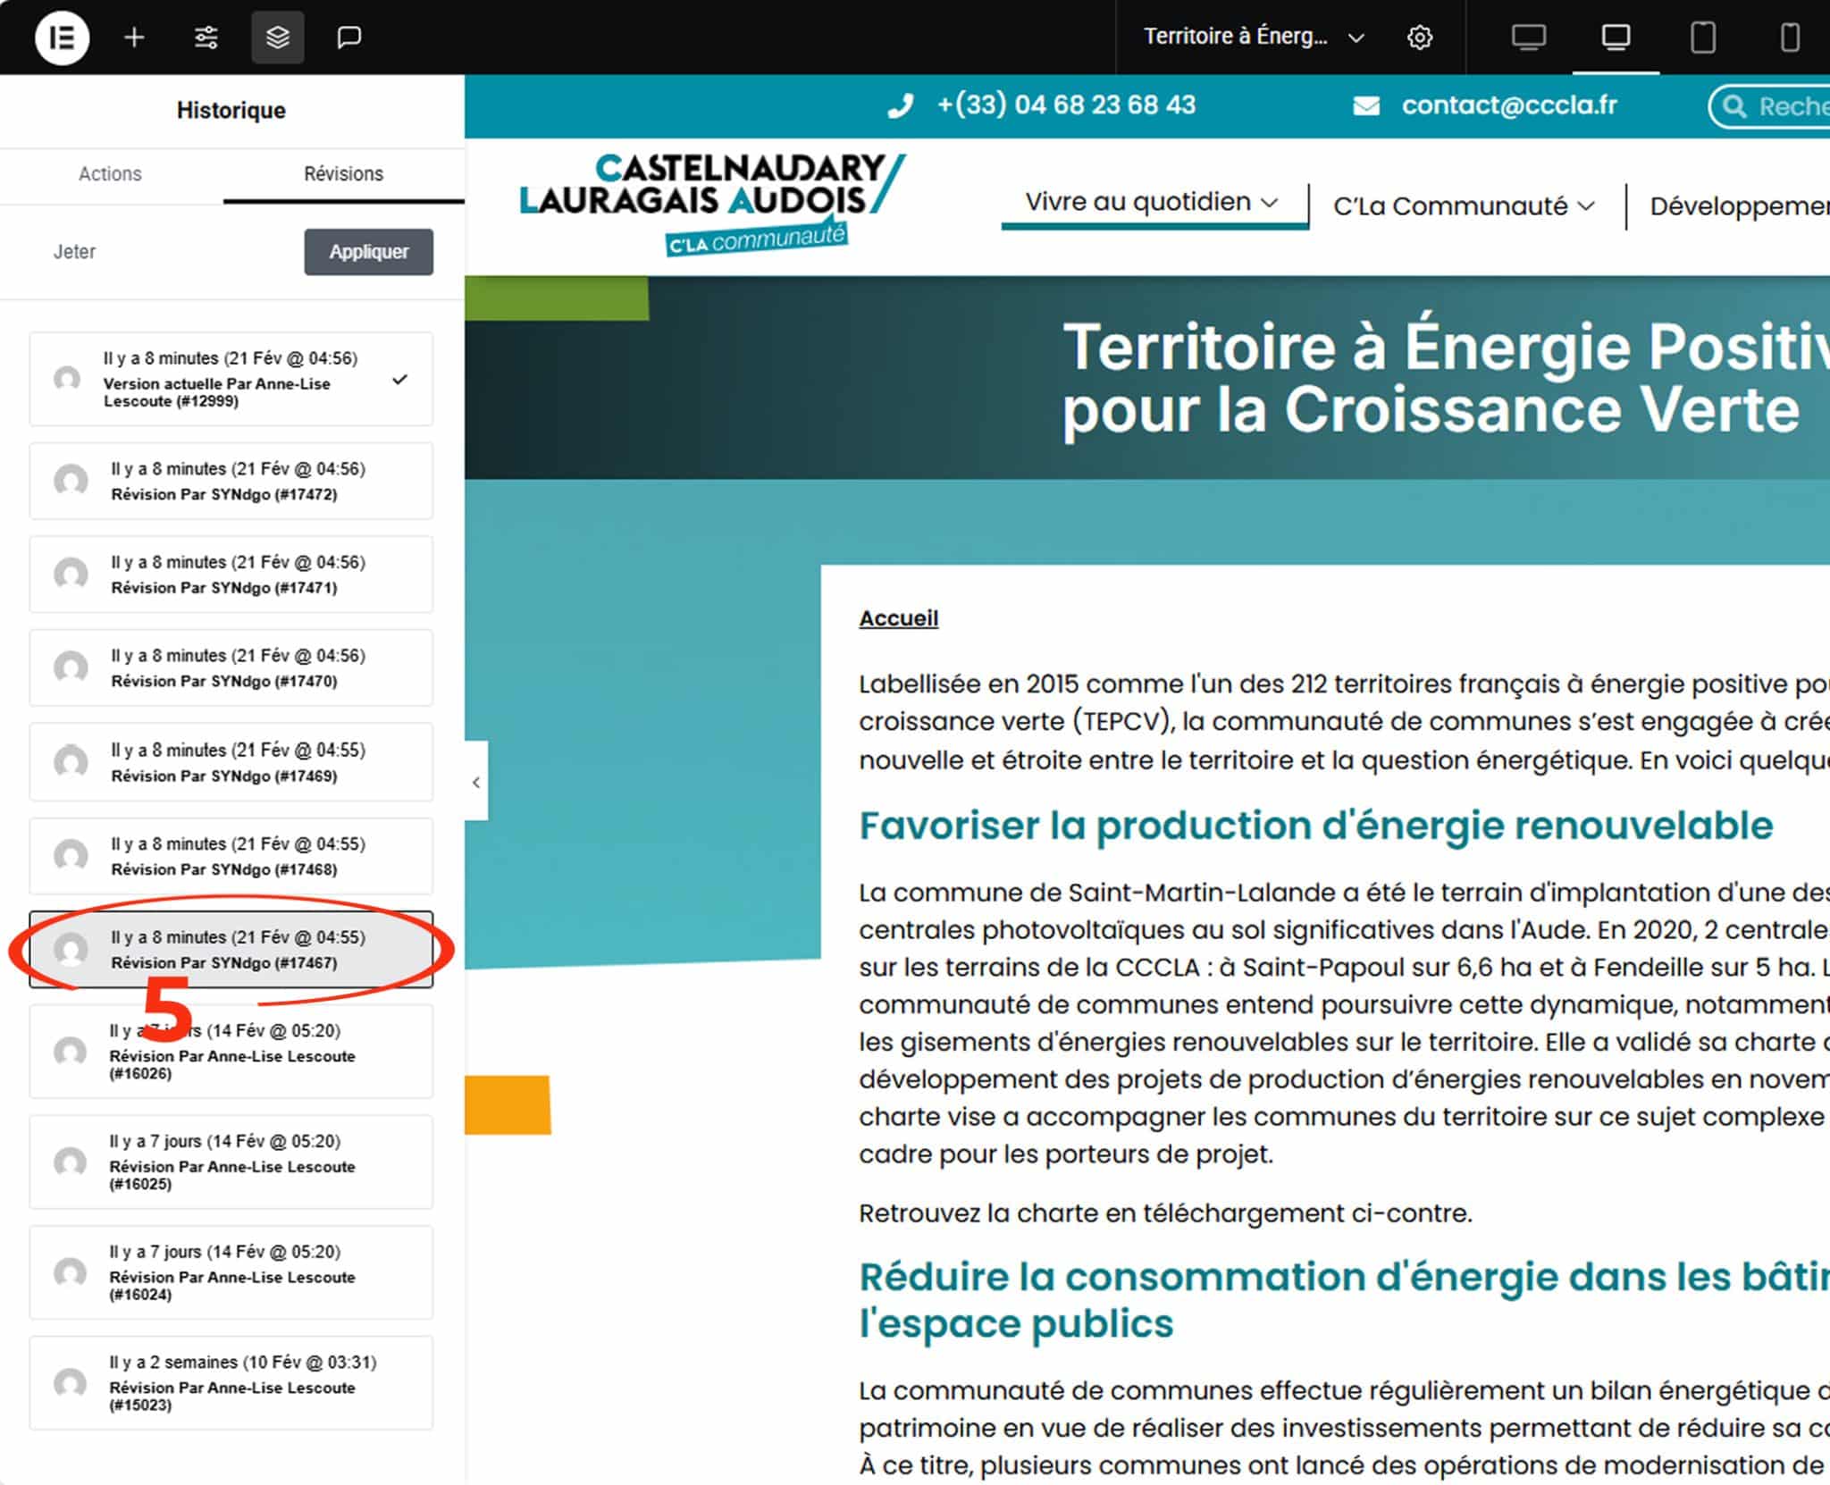Viewport: 1830px width, 1485px height.
Task: Select the Révisions tab
Action: coord(343,174)
